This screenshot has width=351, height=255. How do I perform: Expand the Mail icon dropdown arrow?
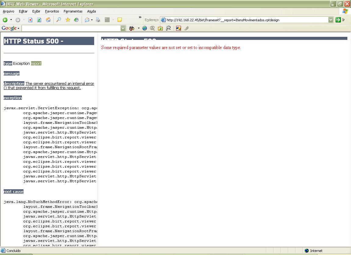92,20
